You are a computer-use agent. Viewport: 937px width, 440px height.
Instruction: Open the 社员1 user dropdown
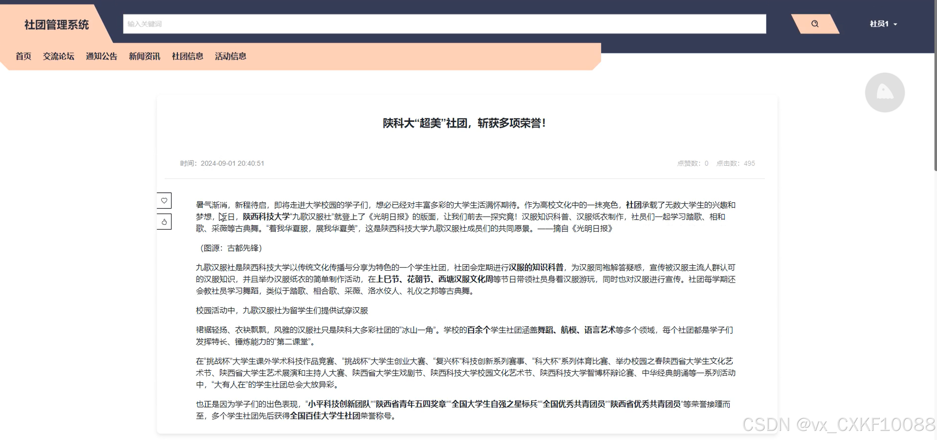click(883, 24)
